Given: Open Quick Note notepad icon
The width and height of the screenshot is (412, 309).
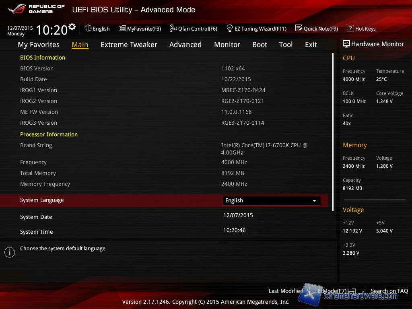Looking at the screenshot, I should [x=299, y=29].
